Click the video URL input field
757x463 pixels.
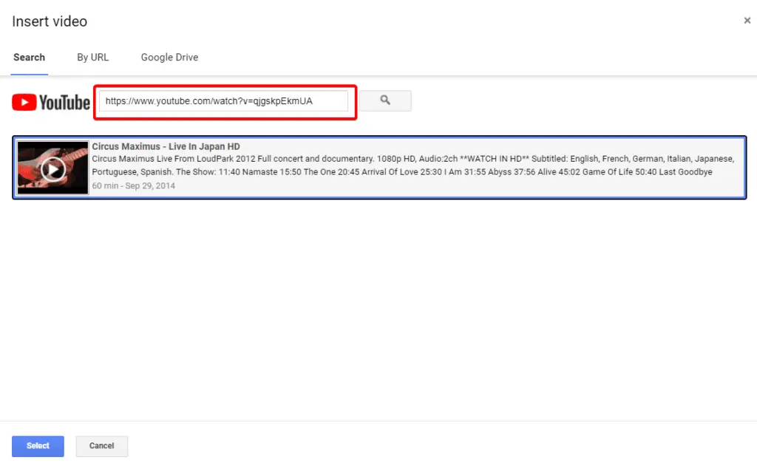tap(224, 100)
